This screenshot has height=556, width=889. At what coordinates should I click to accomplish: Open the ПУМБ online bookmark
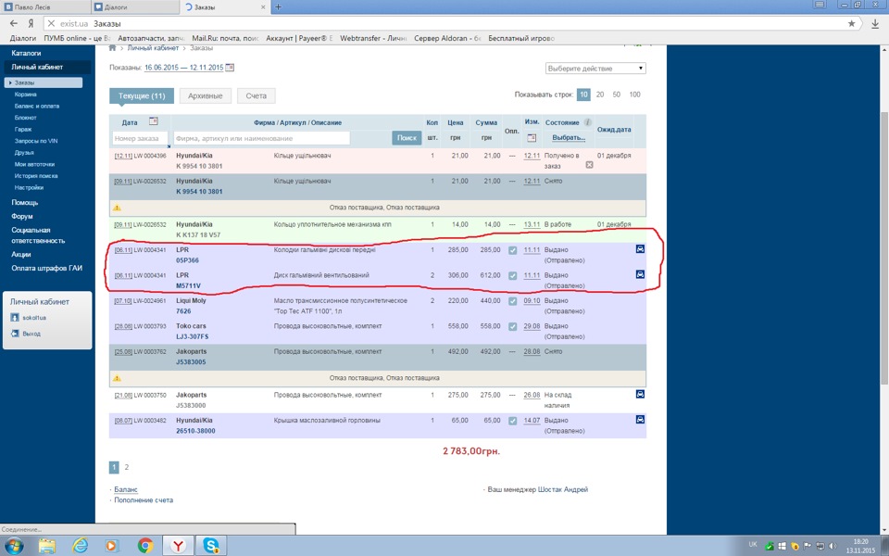point(77,38)
